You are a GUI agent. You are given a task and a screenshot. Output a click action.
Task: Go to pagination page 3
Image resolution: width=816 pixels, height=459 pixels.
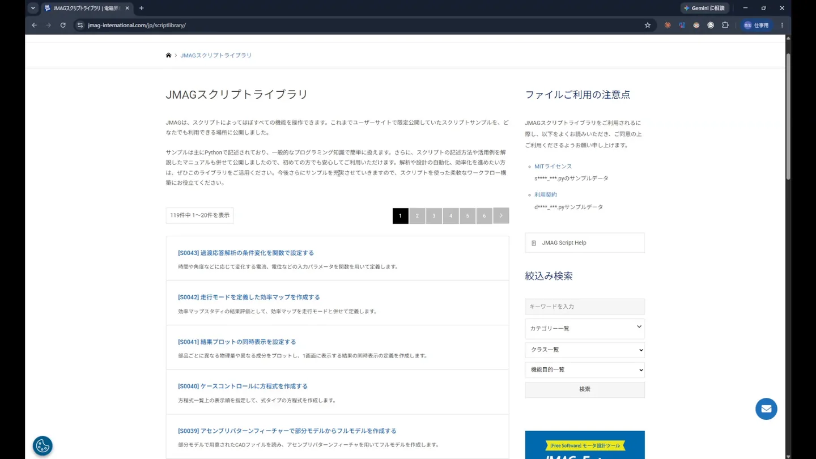coord(434,216)
